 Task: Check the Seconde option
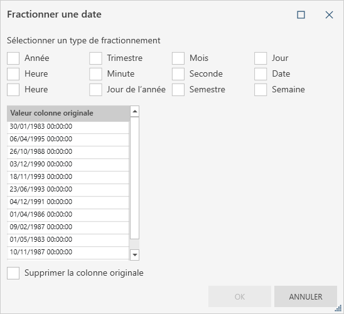pos(178,74)
